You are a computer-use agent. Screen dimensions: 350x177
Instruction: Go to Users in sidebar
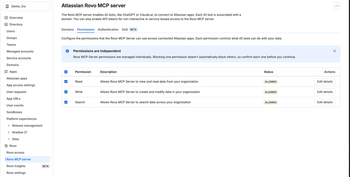coord(11,31)
